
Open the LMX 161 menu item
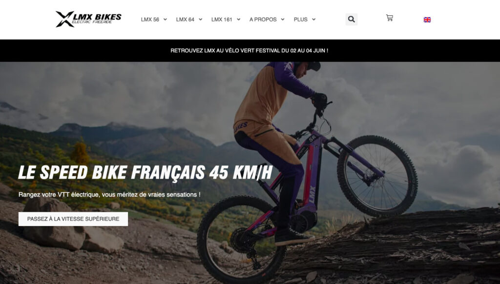222,20
